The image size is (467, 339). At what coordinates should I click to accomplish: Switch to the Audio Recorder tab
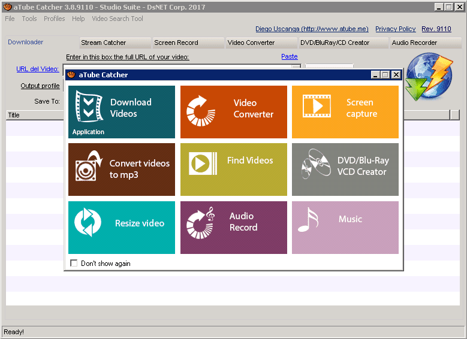pyautogui.click(x=426, y=43)
